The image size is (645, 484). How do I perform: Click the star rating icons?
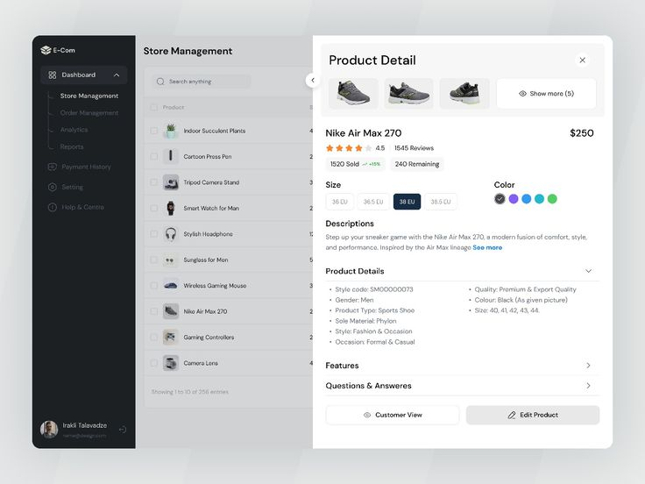tap(349, 148)
